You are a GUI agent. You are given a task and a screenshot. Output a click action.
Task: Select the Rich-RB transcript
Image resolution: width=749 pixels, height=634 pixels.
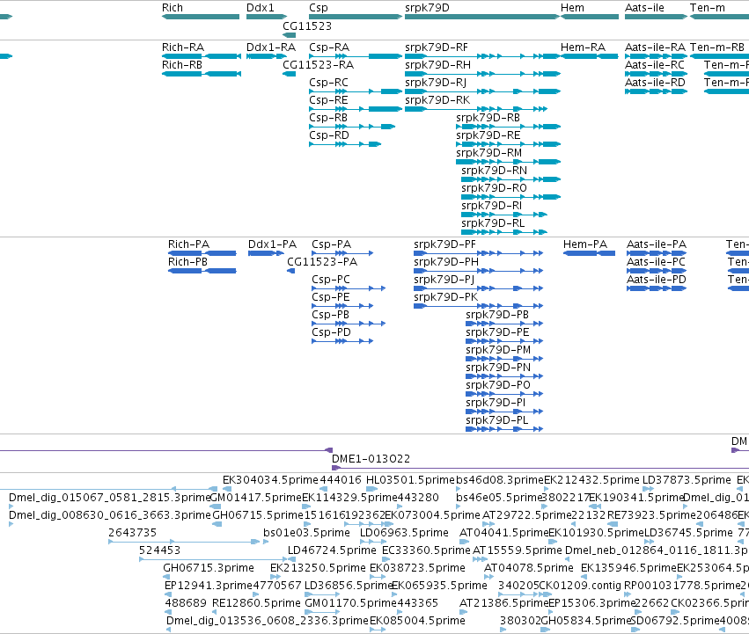pos(202,74)
